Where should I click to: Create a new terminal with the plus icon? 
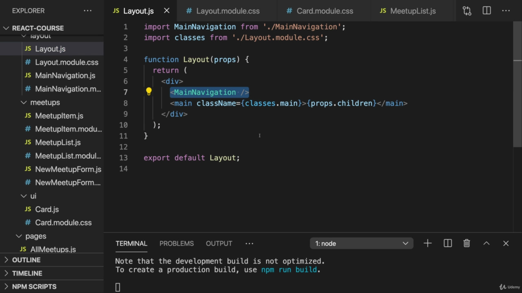(x=427, y=243)
